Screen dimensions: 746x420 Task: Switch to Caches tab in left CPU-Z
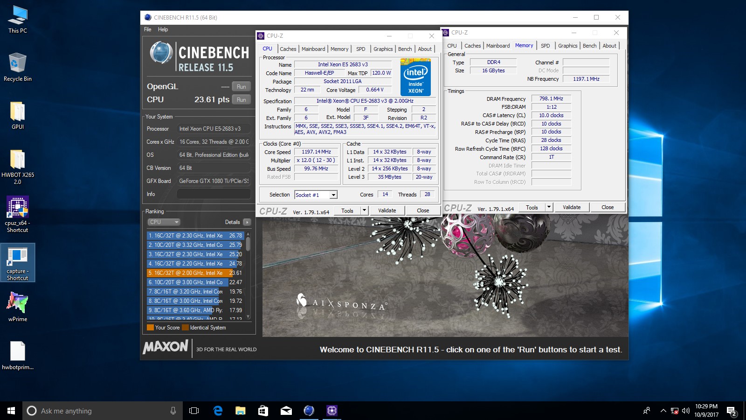point(288,49)
